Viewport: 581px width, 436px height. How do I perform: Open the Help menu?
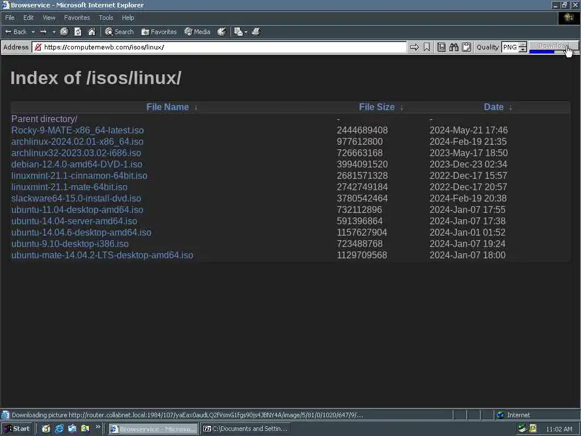128,18
